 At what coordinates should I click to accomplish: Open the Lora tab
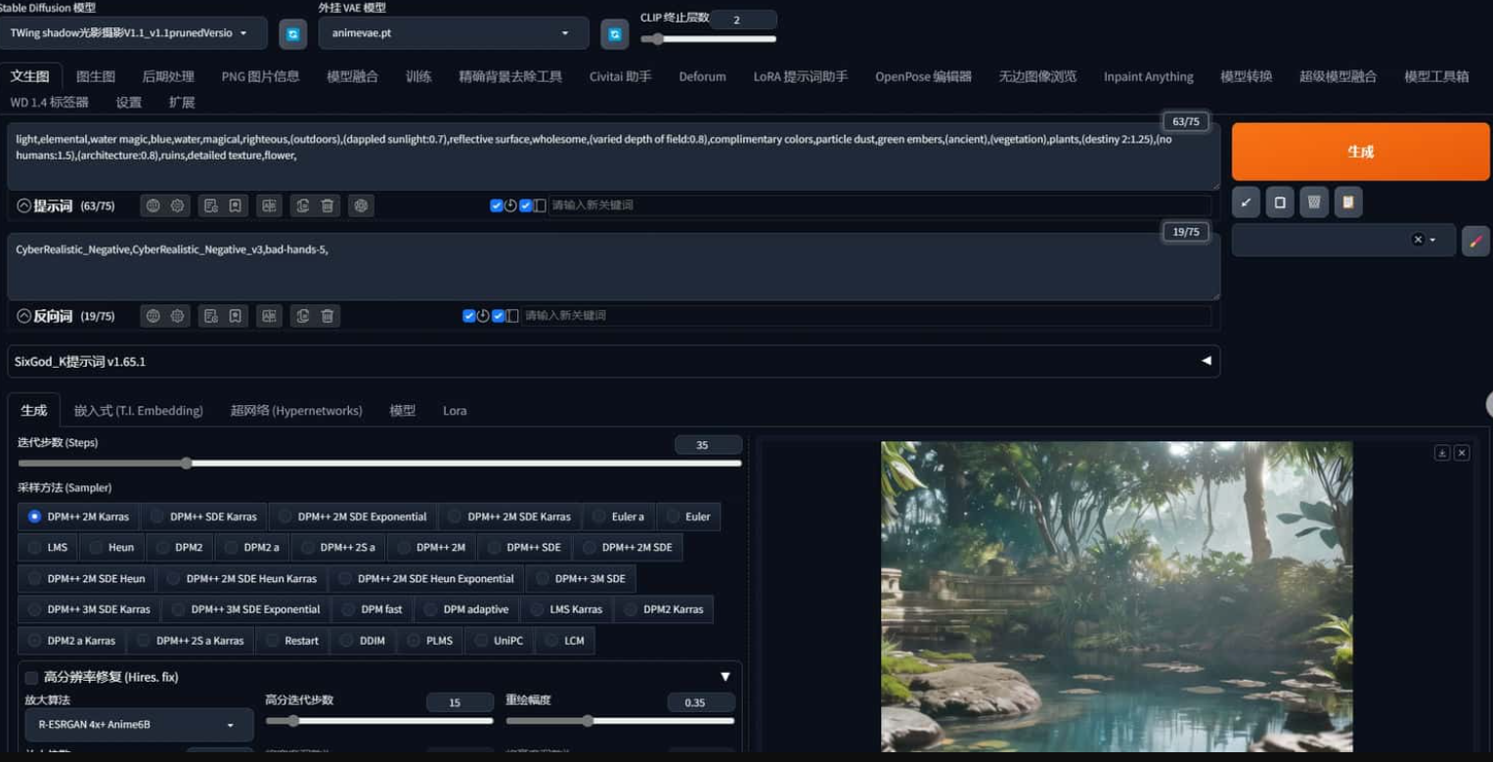455,411
